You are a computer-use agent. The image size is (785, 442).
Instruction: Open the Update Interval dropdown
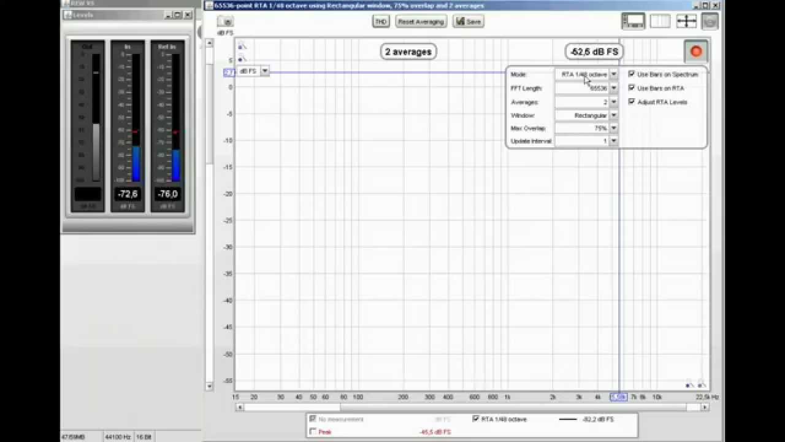click(613, 141)
